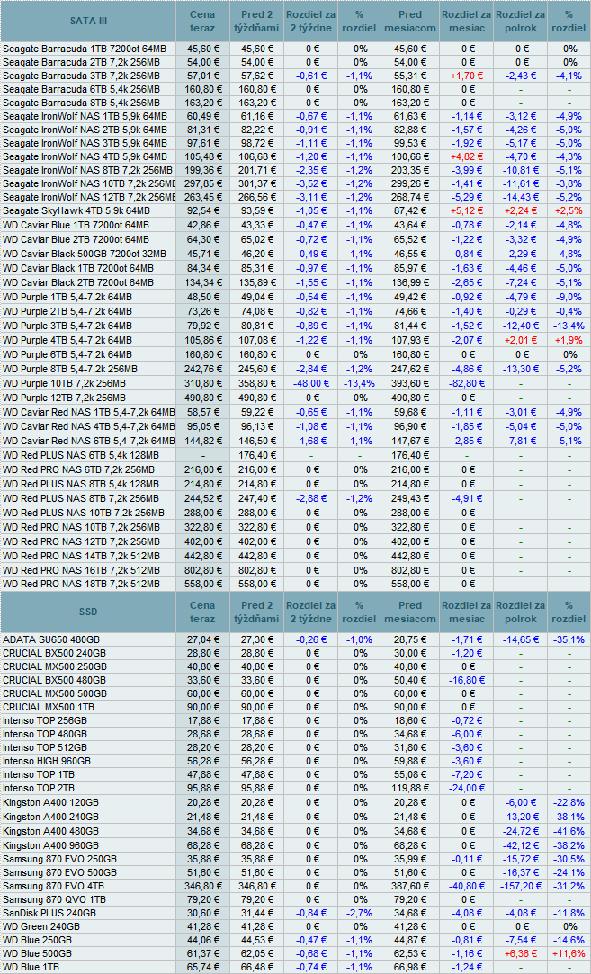Select "-4,91 €" in Red PLUS 8TB 7,2k row
This screenshot has height=974, width=591.
coord(466,498)
